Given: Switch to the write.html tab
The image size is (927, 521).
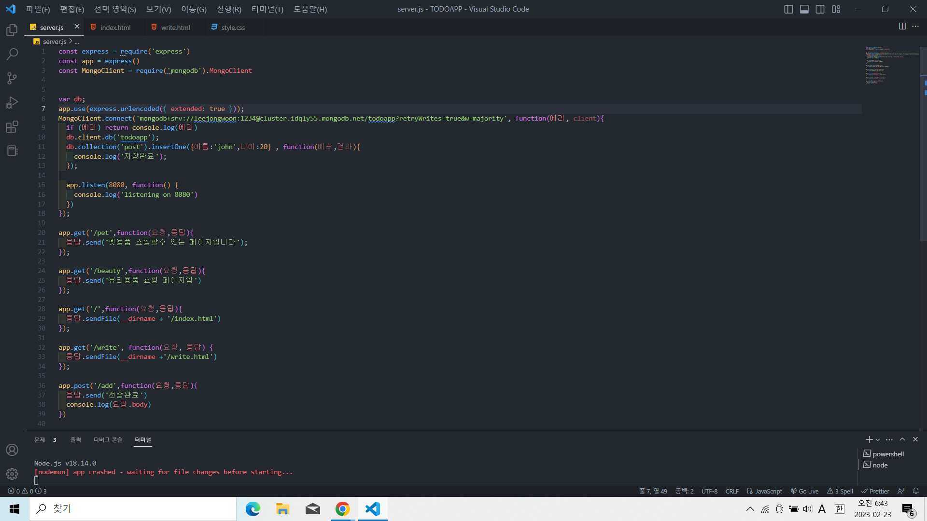Looking at the screenshot, I should [x=175, y=27].
